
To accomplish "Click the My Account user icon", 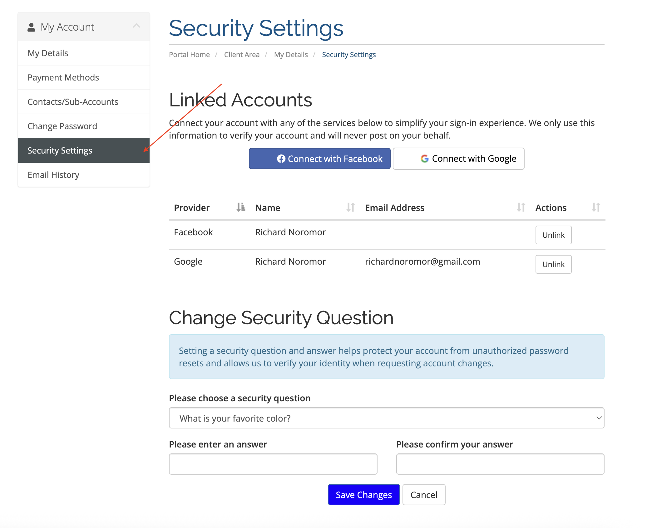I will click(31, 27).
